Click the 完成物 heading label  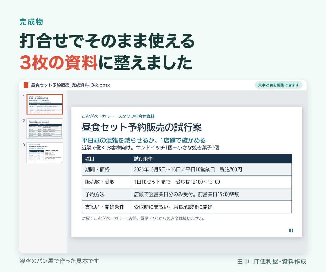click(x=31, y=22)
